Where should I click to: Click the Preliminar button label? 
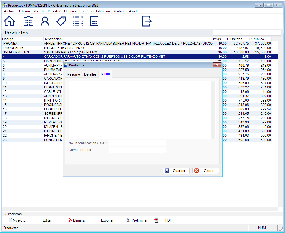(x=139, y=220)
